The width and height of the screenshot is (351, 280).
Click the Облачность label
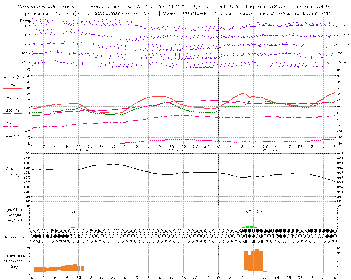(14, 237)
